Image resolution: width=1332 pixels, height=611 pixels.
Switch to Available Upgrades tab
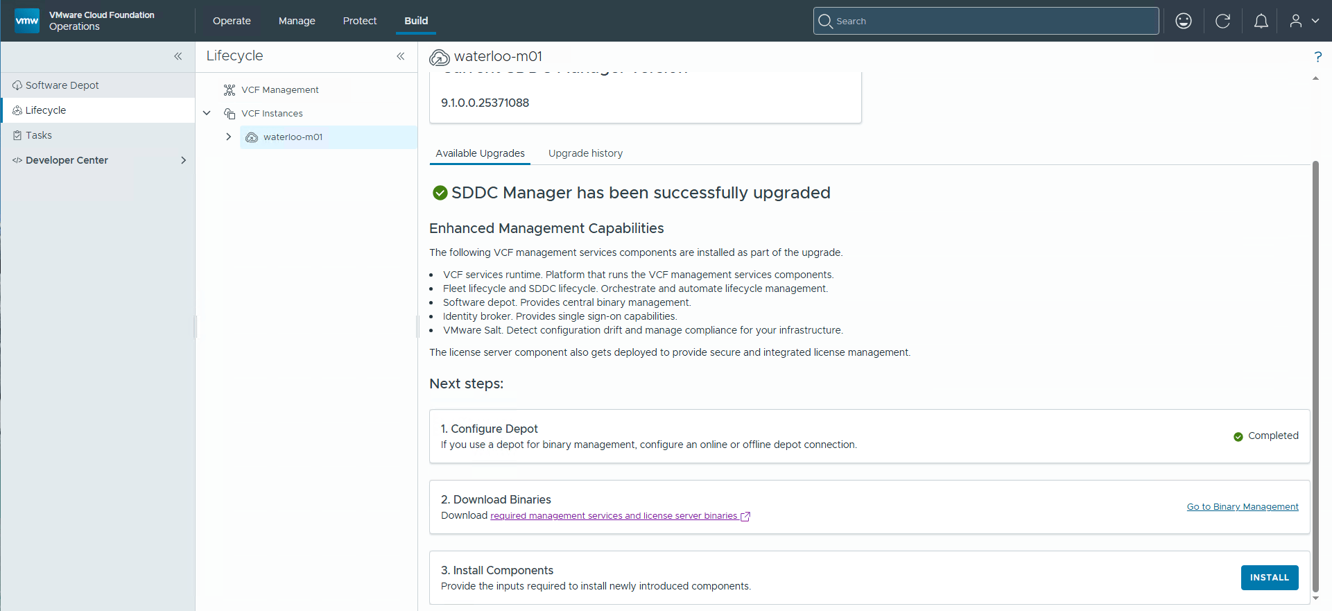click(480, 153)
